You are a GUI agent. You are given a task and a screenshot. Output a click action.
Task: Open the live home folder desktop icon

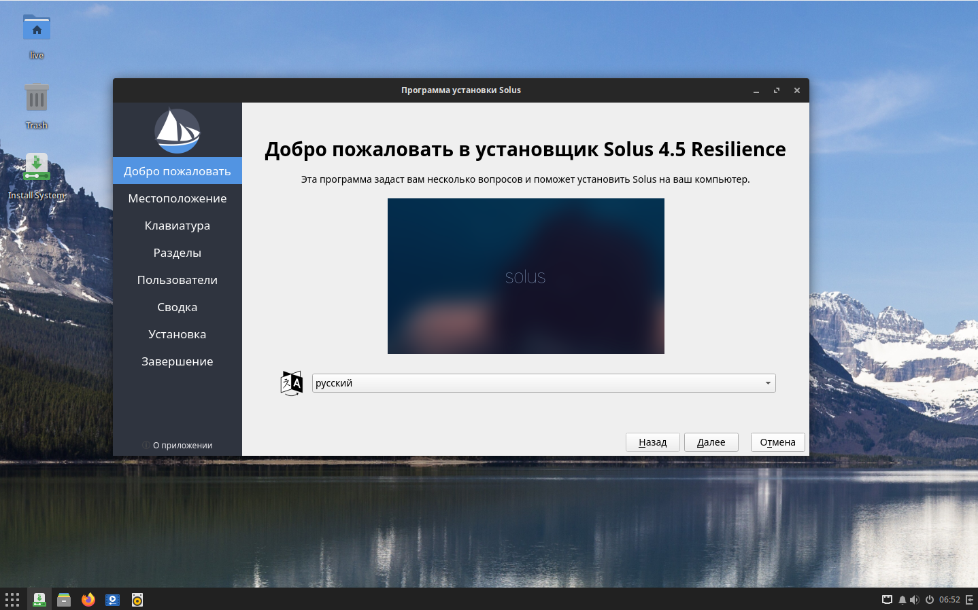point(37,37)
